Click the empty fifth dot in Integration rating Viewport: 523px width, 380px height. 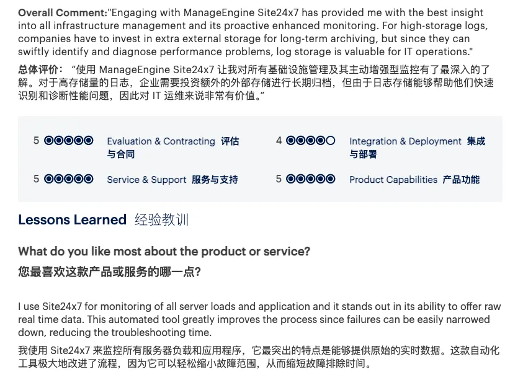coord(331,141)
